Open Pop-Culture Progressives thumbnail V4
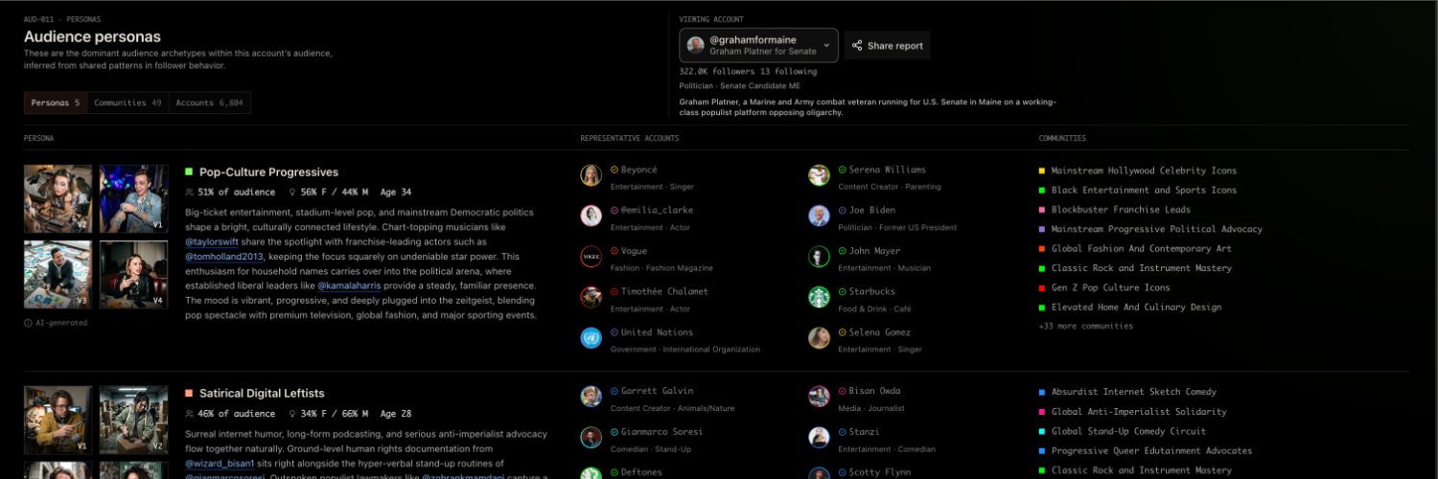 coord(134,274)
